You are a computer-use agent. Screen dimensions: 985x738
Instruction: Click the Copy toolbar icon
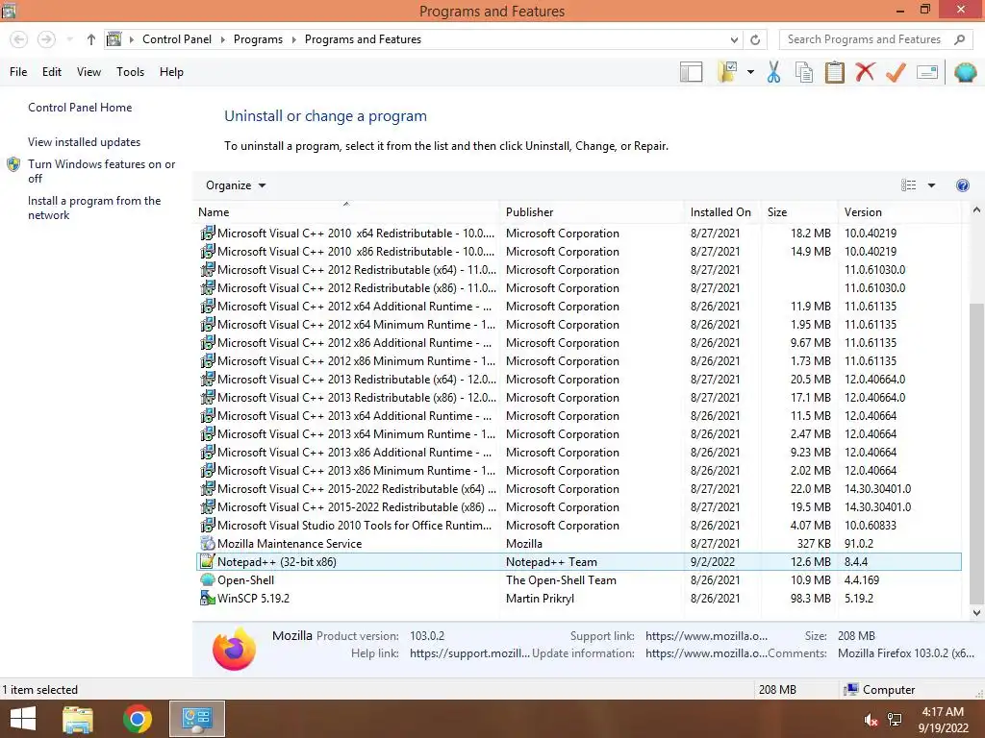click(x=804, y=72)
